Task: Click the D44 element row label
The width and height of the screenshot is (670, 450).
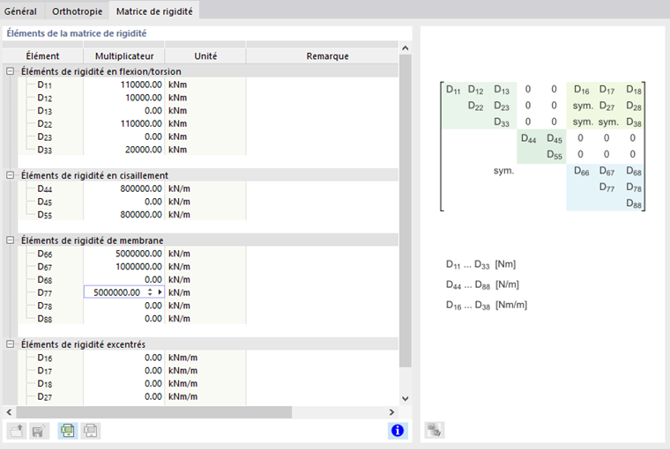Action: click(45, 188)
